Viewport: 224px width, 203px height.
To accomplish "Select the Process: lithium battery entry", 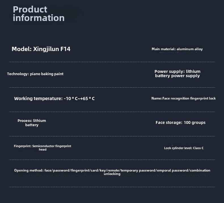I will pos(32,123).
